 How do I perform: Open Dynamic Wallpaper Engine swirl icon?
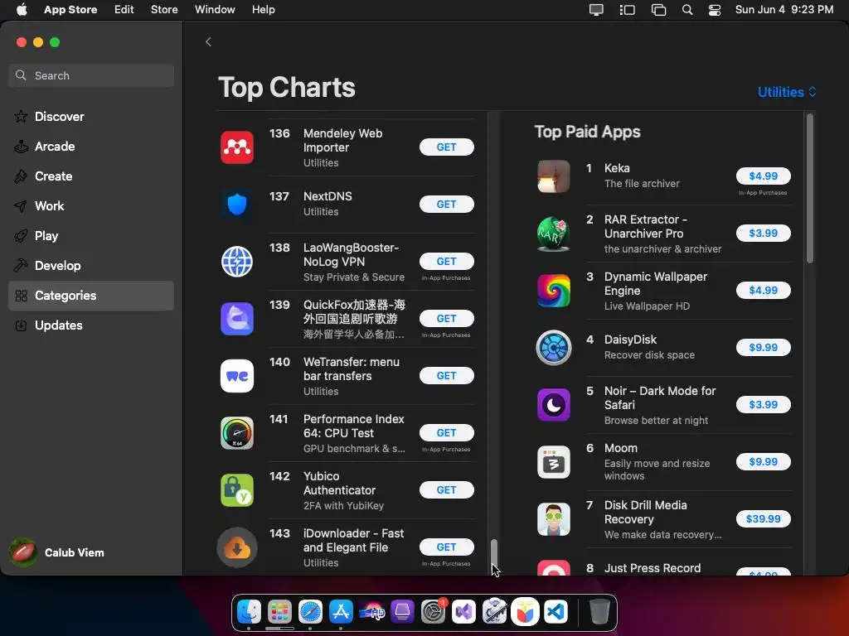click(x=553, y=291)
